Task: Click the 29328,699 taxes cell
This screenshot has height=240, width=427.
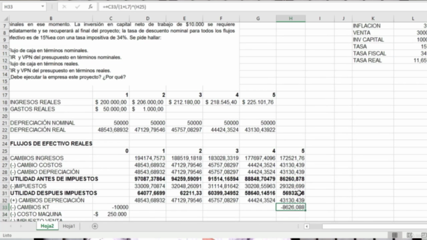Action: (x=291, y=186)
